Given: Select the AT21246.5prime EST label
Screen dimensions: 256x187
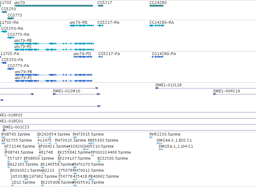Looking at the screenshot, I should (x=20, y=146).
